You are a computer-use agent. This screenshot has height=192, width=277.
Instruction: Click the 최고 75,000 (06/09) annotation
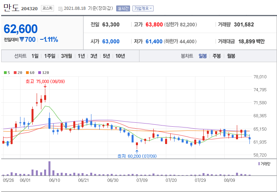click(45, 81)
